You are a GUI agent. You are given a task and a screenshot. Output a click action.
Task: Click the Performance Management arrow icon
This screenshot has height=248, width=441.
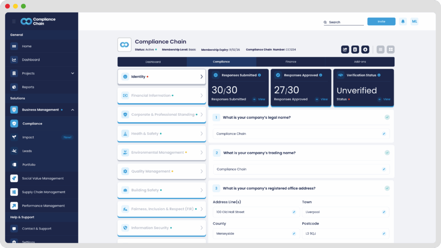[14, 205]
